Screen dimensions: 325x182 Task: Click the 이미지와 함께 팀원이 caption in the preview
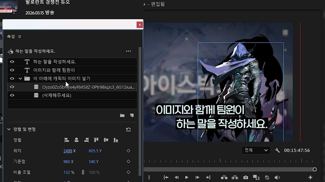[x=200, y=110]
